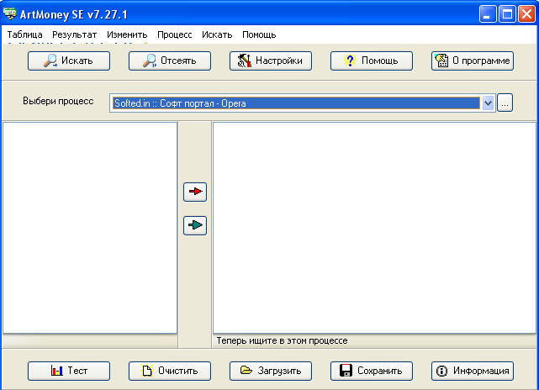Open the Изменить menu
This screenshot has height=390, width=539.
tap(127, 34)
